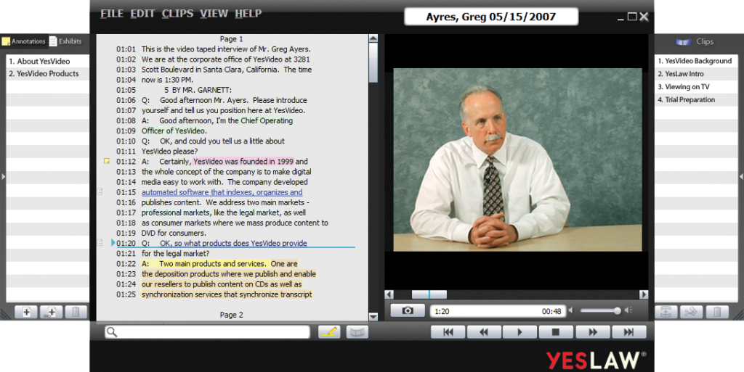
Task: Rewind the video
Action: click(484, 332)
